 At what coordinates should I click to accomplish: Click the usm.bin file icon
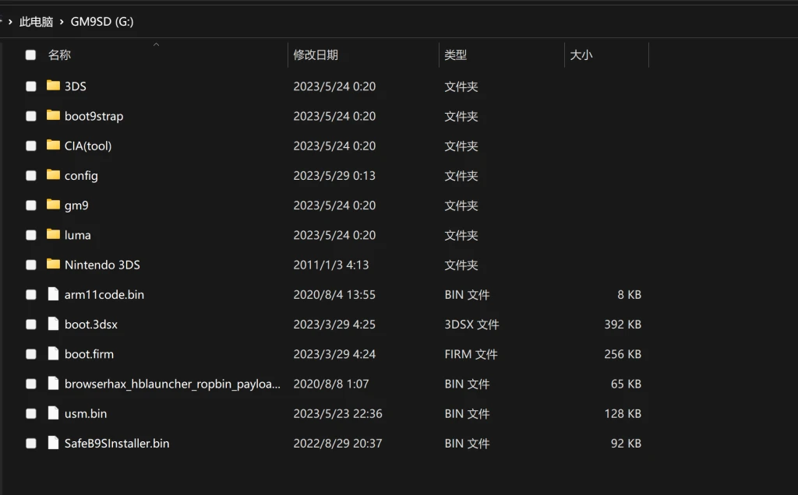(53, 413)
